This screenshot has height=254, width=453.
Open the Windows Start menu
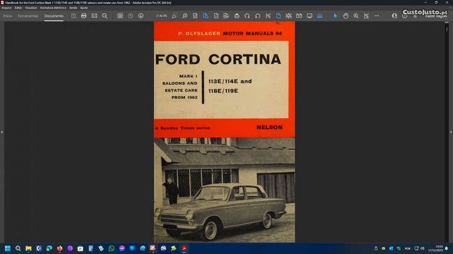click(8, 248)
